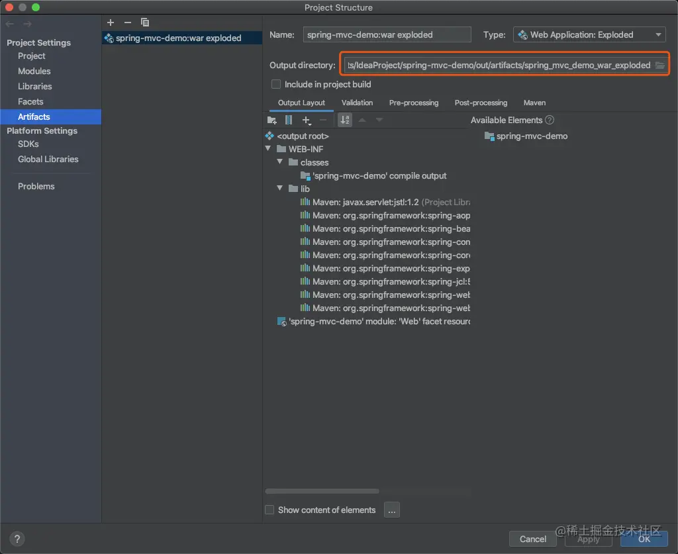Create directory in output layout
This screenshot has width=678, height=554.
click(272, 120)
